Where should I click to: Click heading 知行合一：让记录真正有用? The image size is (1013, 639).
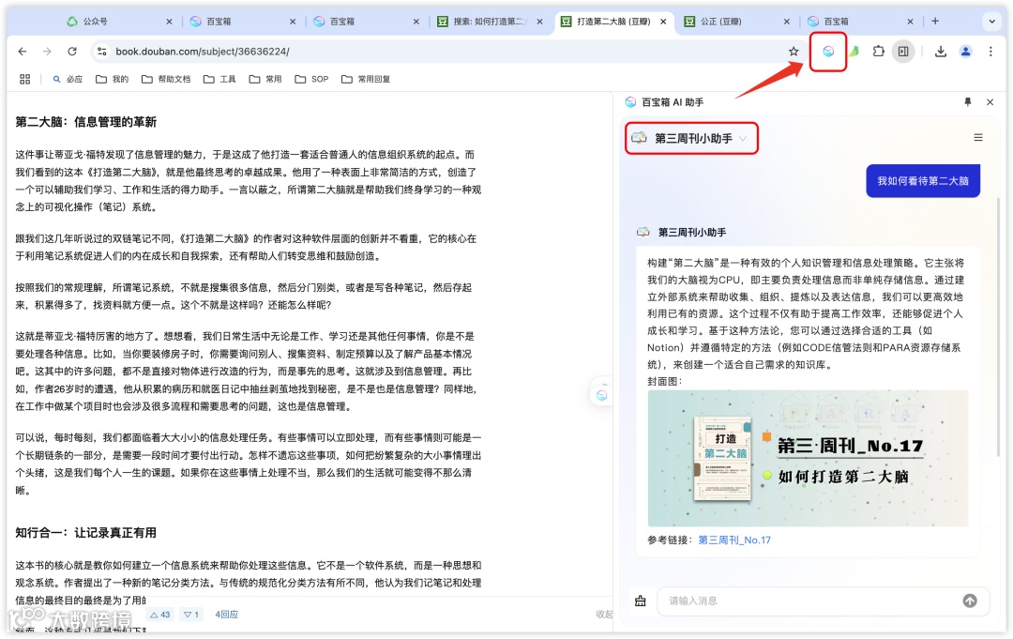click(x=86, y=533)
